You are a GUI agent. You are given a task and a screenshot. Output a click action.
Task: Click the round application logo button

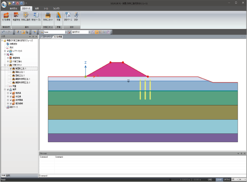point(4,4)
